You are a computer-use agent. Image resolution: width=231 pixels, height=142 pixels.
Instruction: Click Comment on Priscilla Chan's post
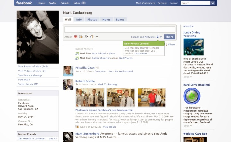[x=100, y=71]
